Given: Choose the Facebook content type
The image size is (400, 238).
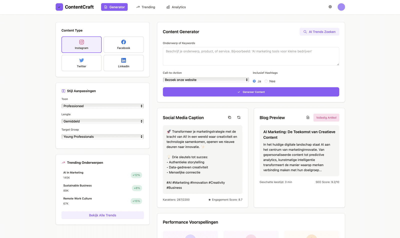Looking at the screenshot, I should (123, 45).
